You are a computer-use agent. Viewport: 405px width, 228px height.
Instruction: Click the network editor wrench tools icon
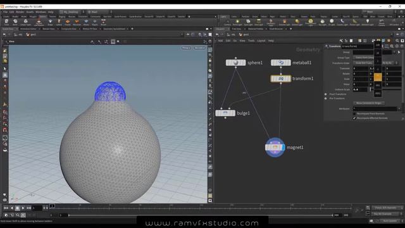click(341, 41)
